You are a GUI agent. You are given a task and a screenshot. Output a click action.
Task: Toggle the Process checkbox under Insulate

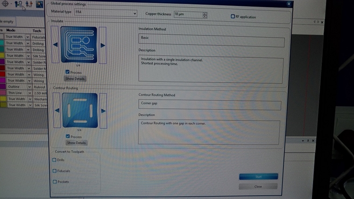pos(67,72)
